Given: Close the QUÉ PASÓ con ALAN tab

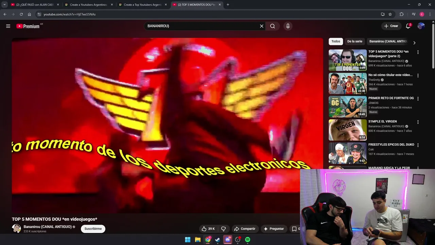Looking at the screenshot, I should tap(58, 5).
